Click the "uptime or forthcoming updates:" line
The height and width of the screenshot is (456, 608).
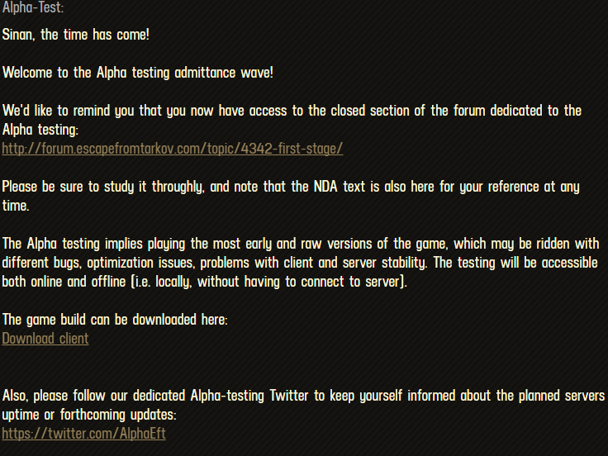89,415
